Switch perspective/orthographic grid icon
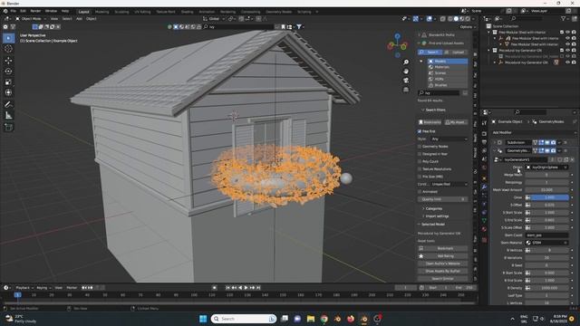The width and height of the screenshot is (580, 326). point(406,90)
